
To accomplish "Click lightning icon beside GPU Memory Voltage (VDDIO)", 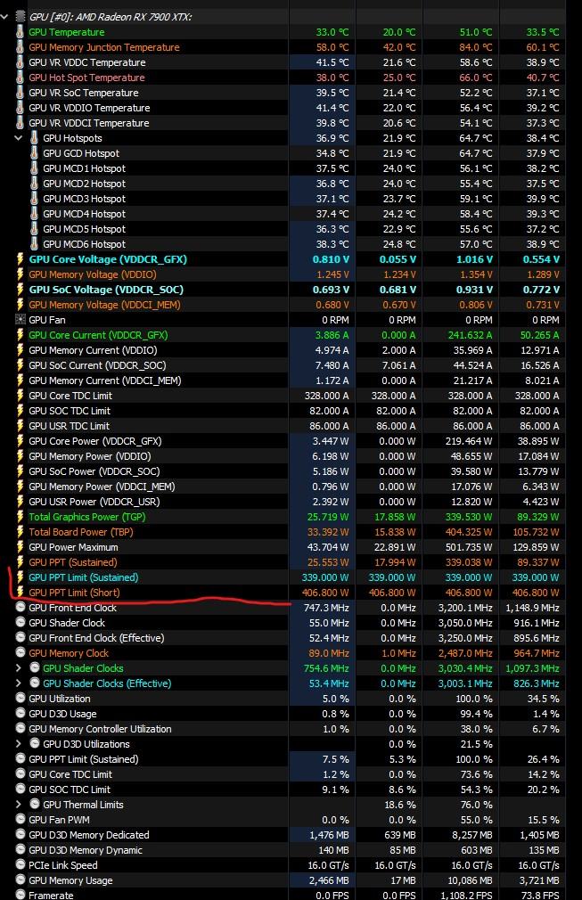I will (20, 274).
